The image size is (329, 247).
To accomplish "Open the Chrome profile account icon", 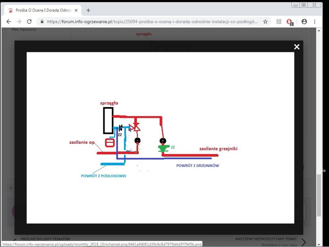I will click(304, 21).
